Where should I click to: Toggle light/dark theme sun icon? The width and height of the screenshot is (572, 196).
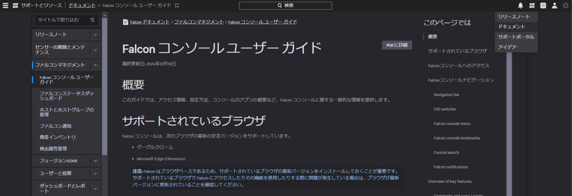(565, 6)
